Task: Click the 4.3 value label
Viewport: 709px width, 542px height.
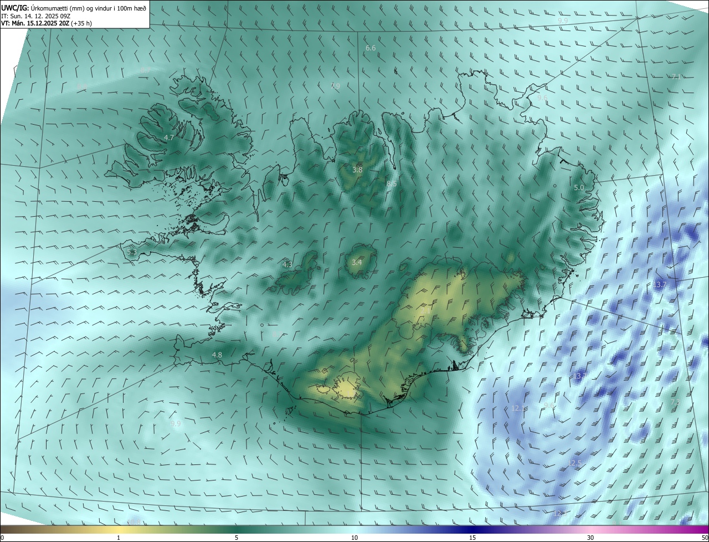Action: [x=287, y=265]
